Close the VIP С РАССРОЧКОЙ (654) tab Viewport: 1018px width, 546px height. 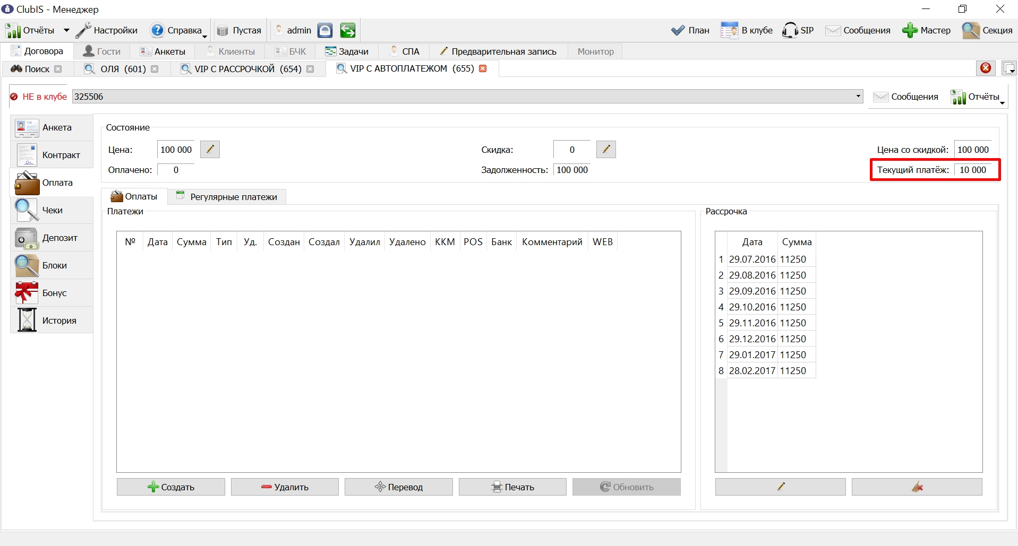tap(310, 69)
